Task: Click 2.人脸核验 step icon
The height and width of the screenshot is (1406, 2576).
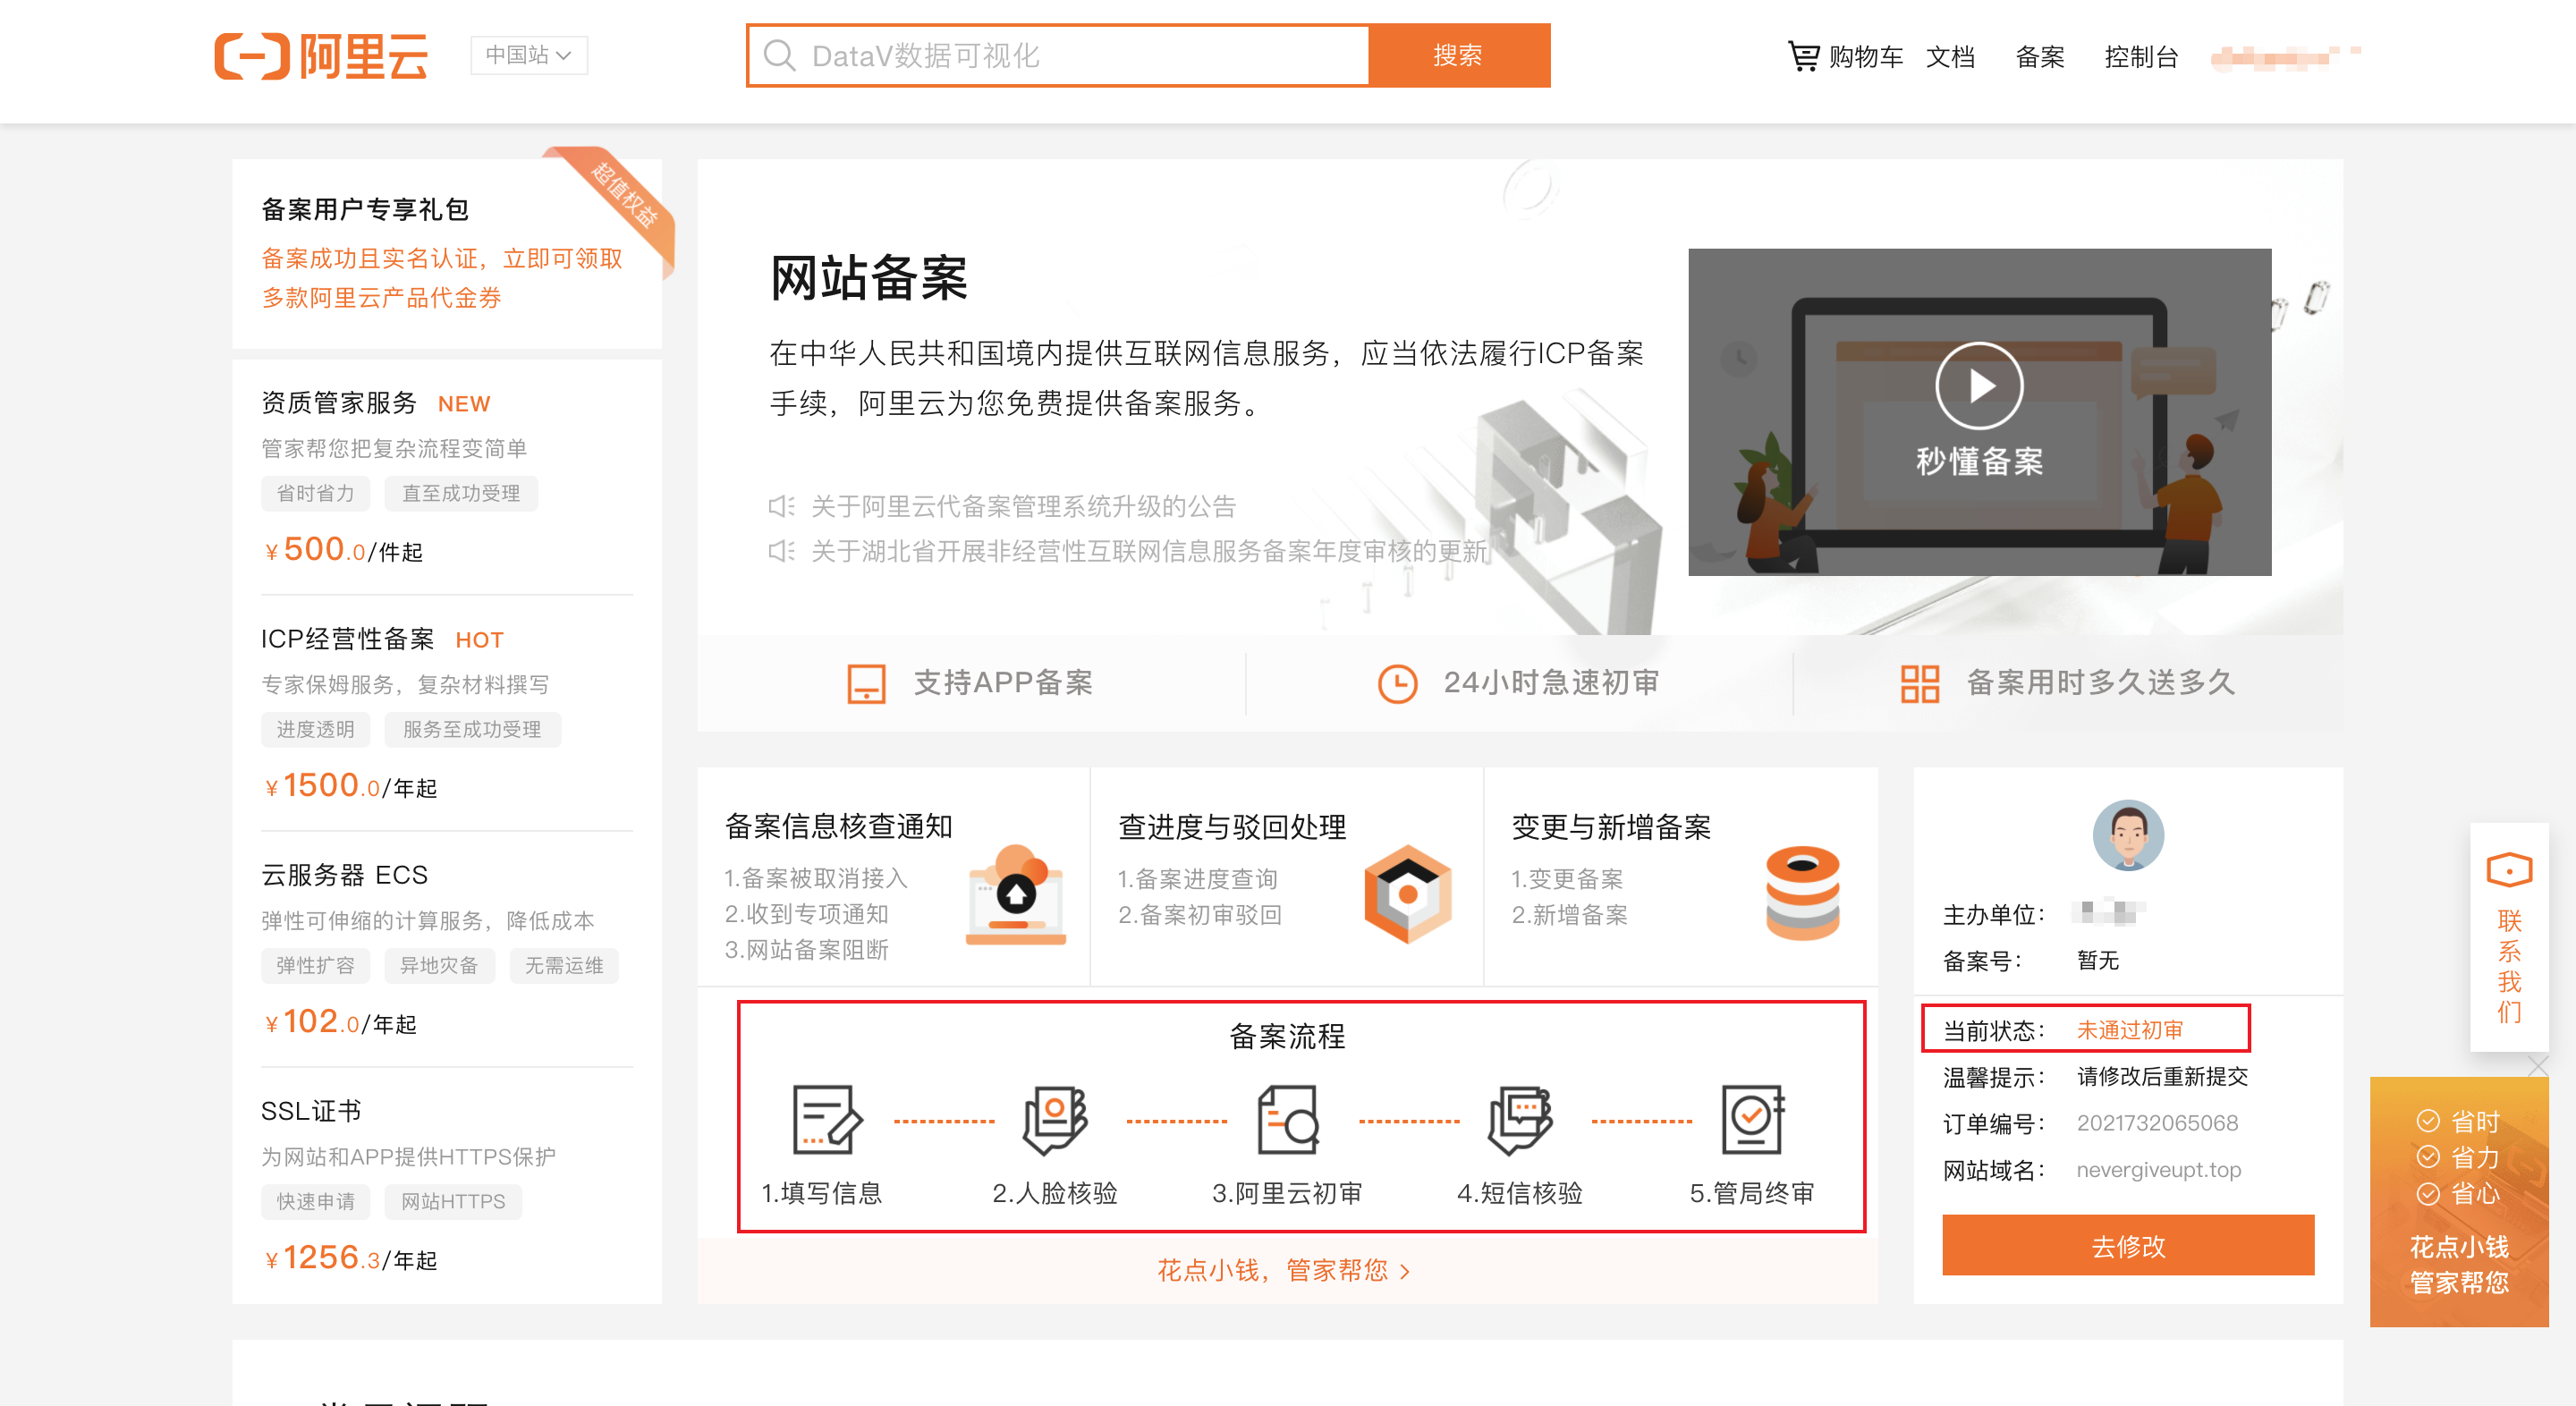Action: pos(1055,1120)
